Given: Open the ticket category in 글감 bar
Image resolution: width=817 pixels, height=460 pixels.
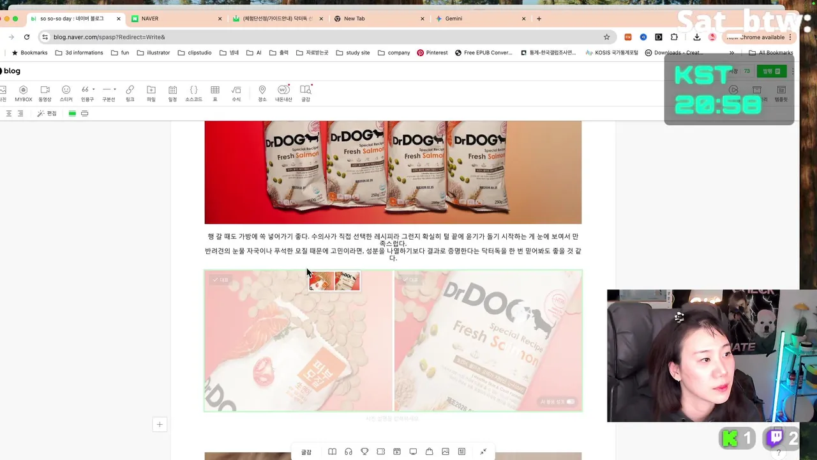Looking at the screenshot, I should point(381,452).
